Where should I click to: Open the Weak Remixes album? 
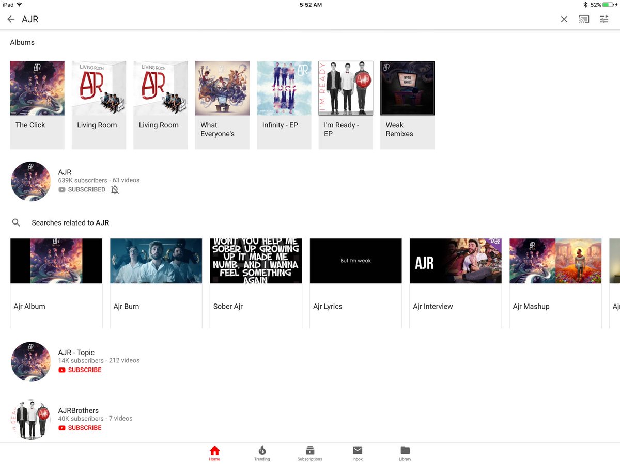coord(408,105)
